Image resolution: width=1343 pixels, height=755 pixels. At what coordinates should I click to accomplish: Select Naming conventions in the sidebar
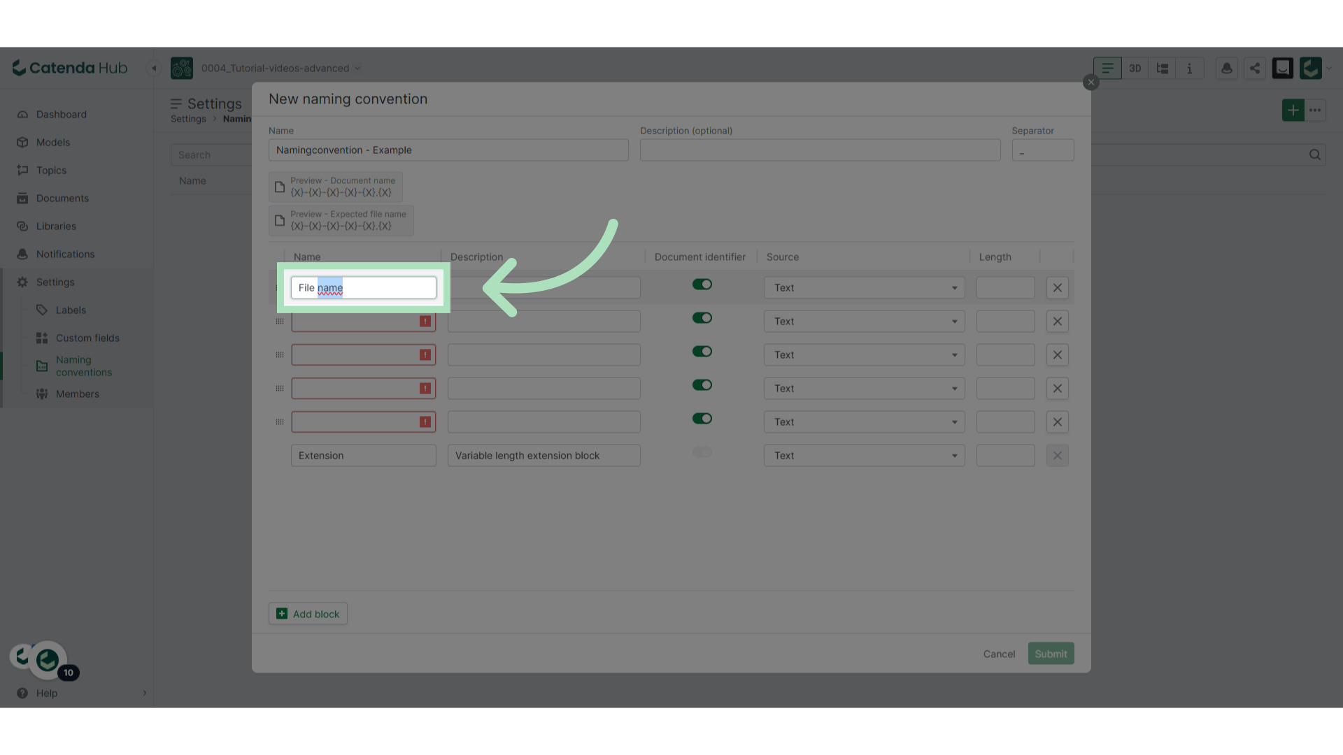(84, 366)
